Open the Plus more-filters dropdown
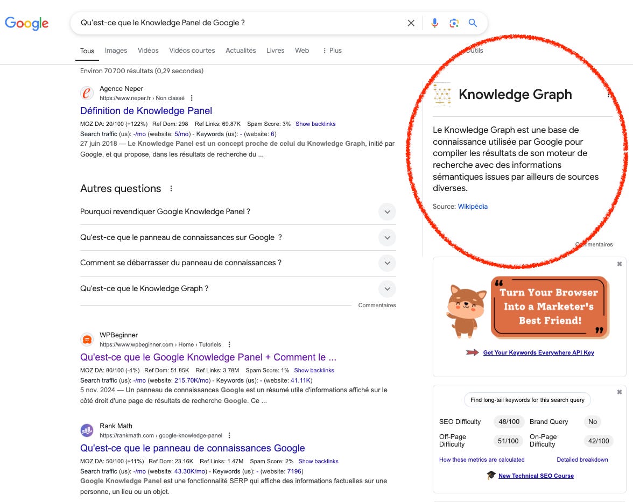 (x=332, y=51)
